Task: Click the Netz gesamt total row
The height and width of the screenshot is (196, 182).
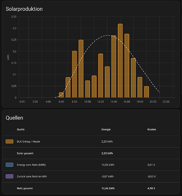Action: point(91,188)
